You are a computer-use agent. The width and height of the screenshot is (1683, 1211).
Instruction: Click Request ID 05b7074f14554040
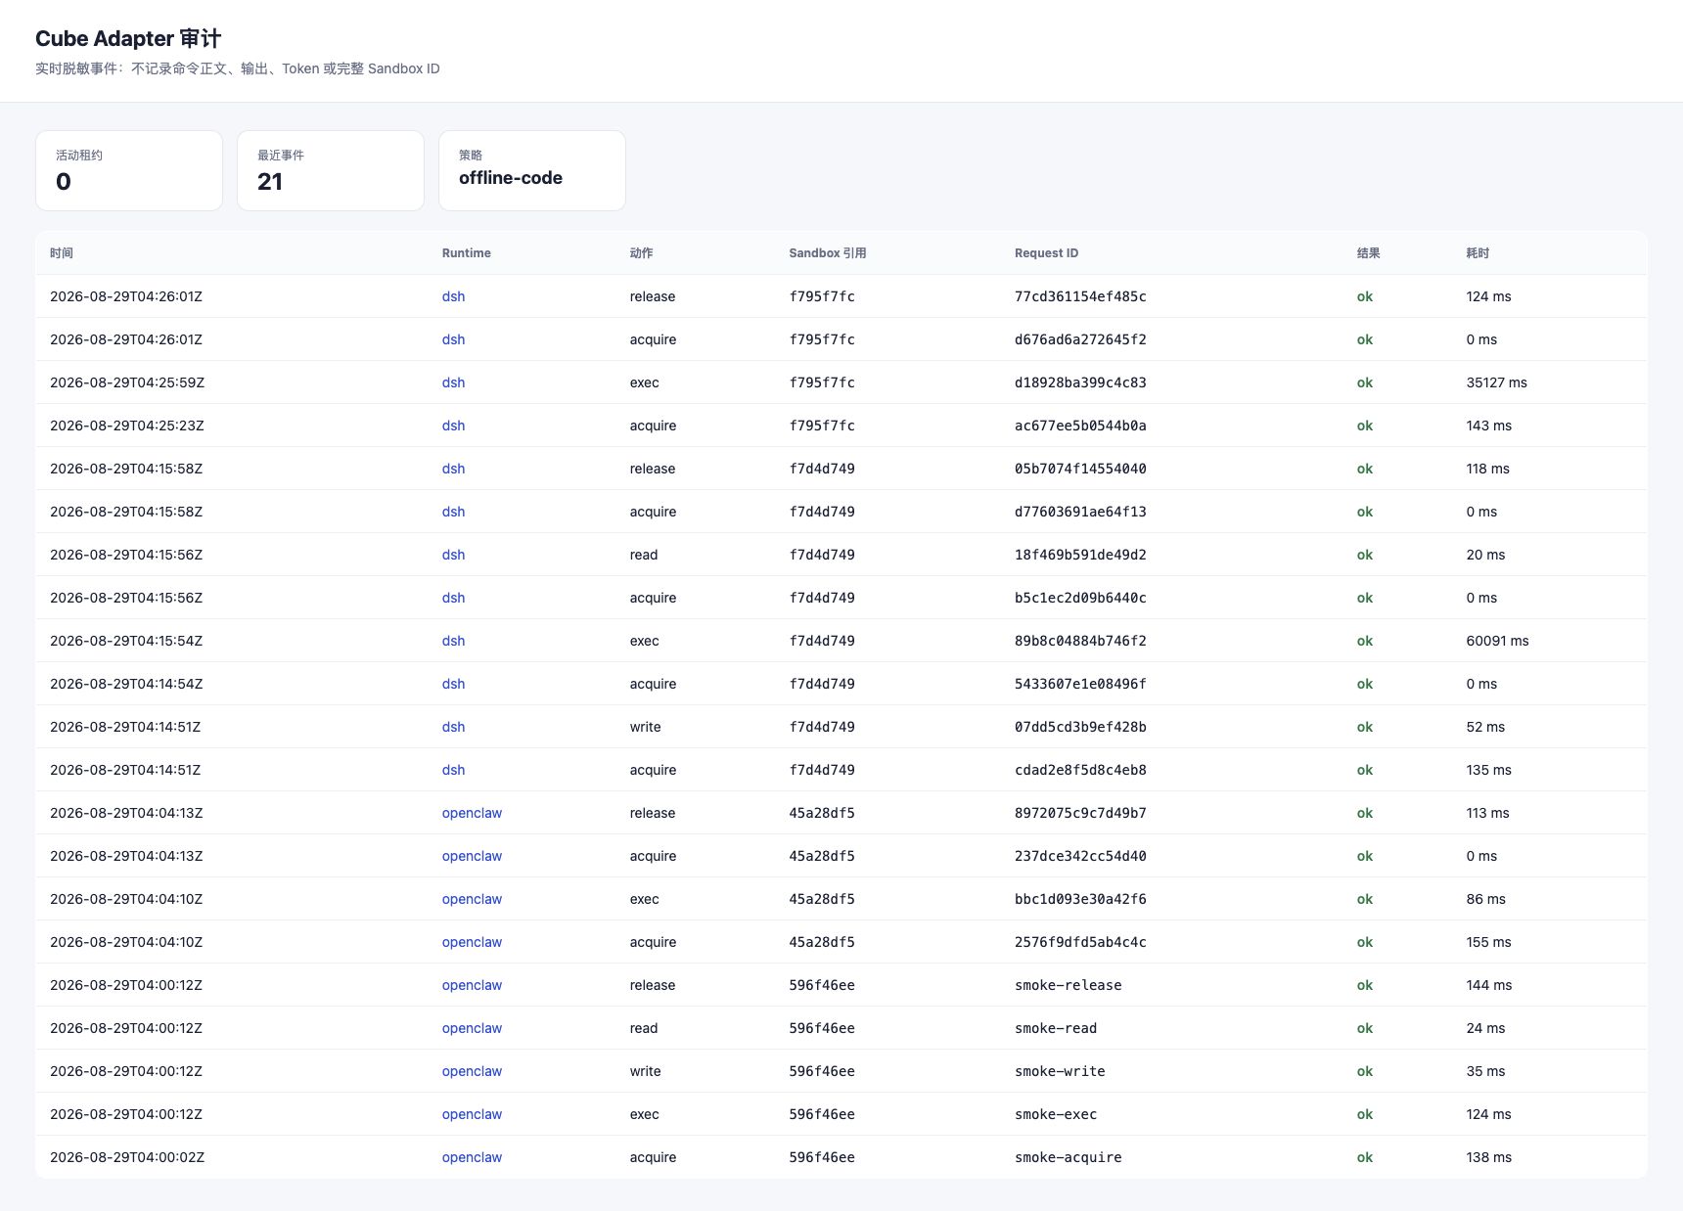pos(1080,469)
